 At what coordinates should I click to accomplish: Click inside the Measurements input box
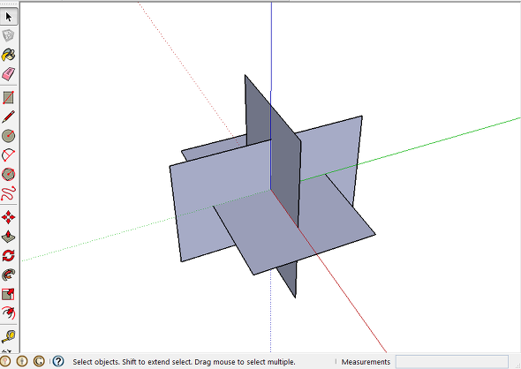pos(451,362)
